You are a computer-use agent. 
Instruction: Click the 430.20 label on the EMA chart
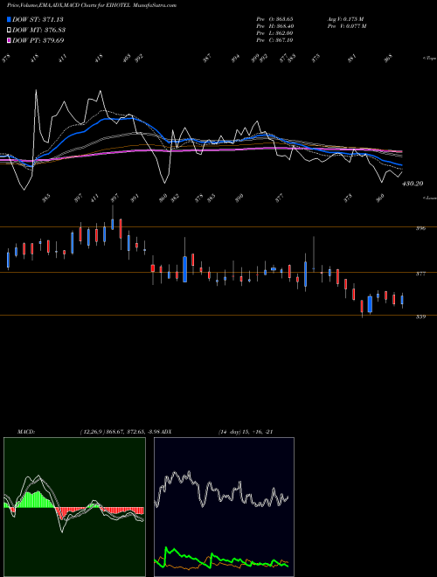pyautogui.click(x=413, y=184)
